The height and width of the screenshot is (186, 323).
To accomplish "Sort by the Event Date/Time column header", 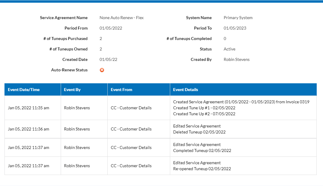I will pos(24,89).
